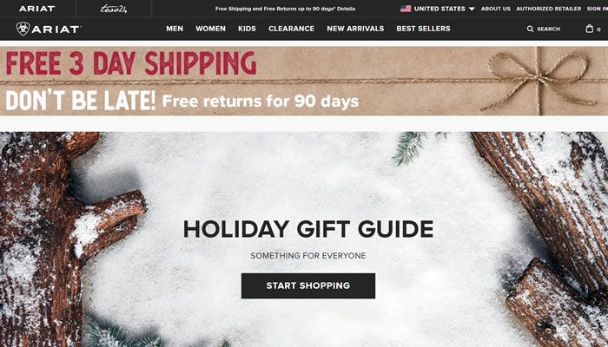Open the MEN navigation menu
This screenshot has width=608, height=347.
tap(175, 29)
